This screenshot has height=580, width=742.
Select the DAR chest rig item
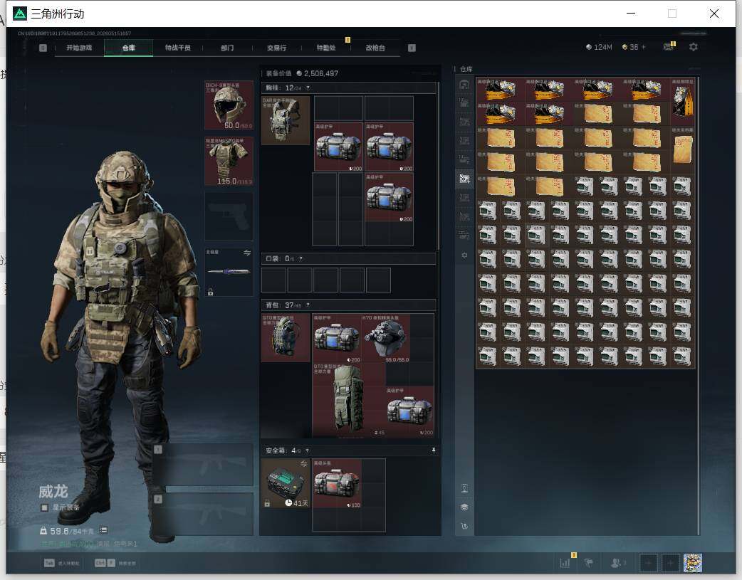click(x=286, y=121)
